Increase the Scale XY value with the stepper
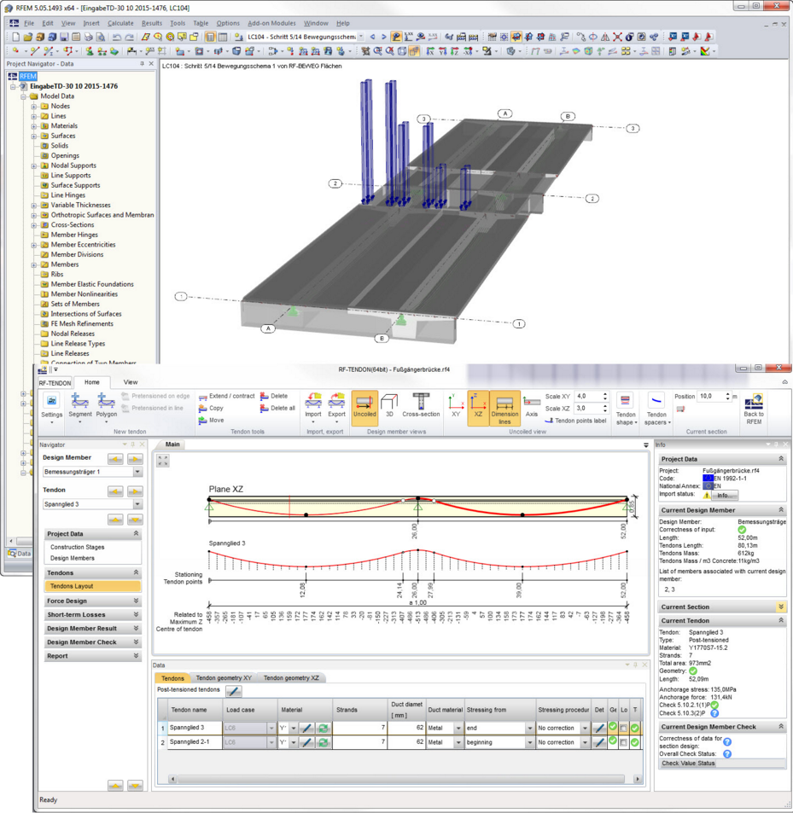 [x=604, y=393]
